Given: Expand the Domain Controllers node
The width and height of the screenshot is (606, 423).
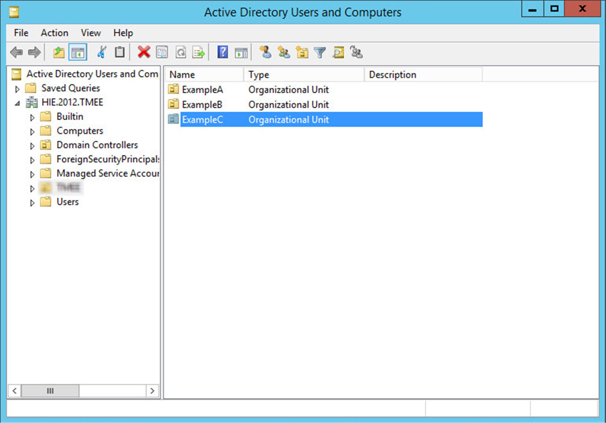Looking at the screenshot, I should (x=32, y=146).
